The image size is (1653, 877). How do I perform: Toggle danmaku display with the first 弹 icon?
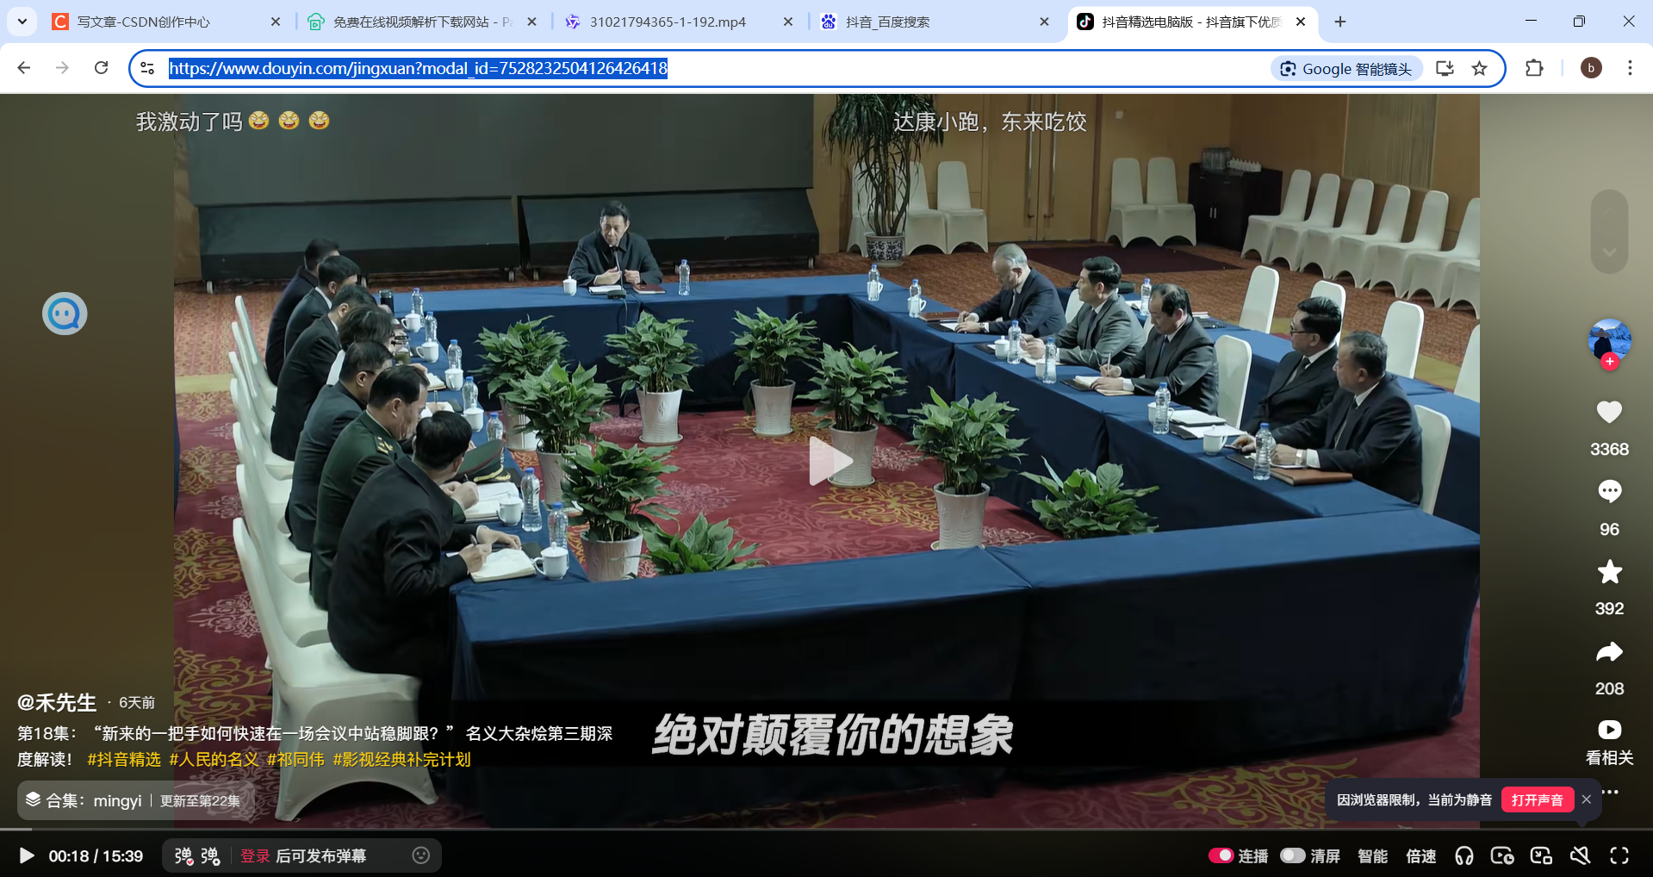[183, 855]
